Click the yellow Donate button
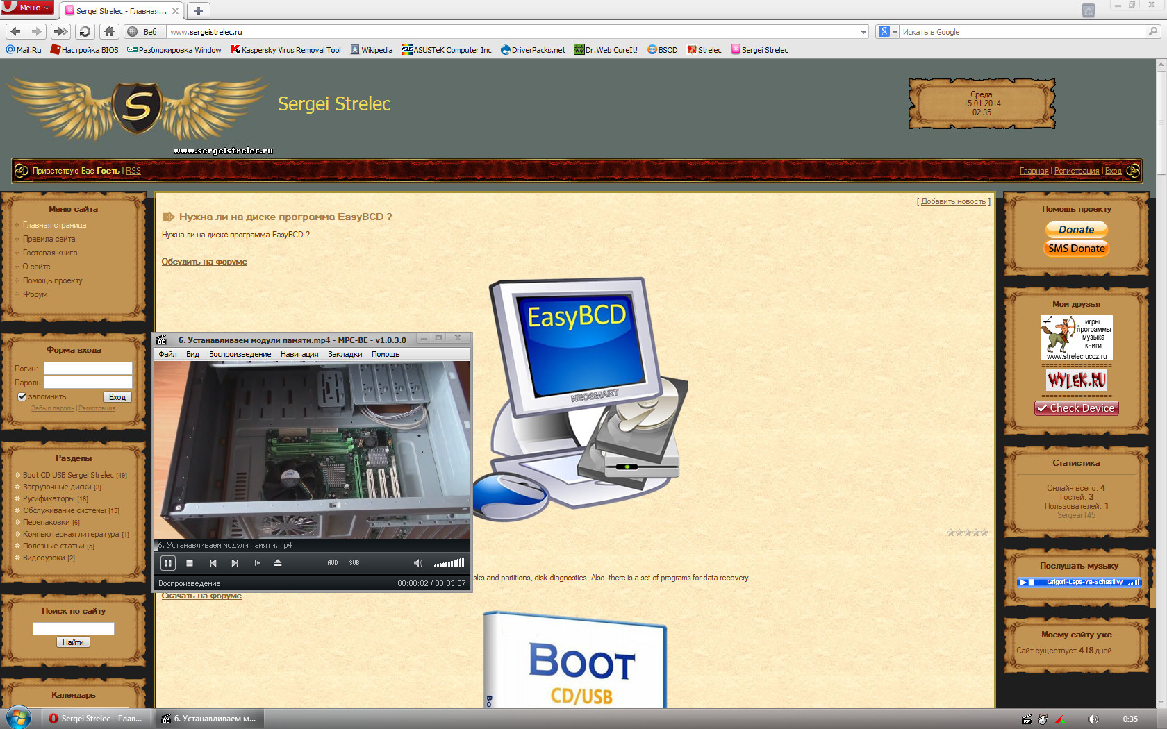 (x=1076, y=230)
